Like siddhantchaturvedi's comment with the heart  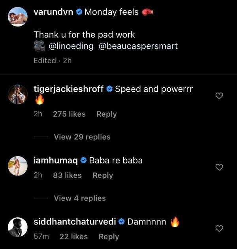pos(220,228)
